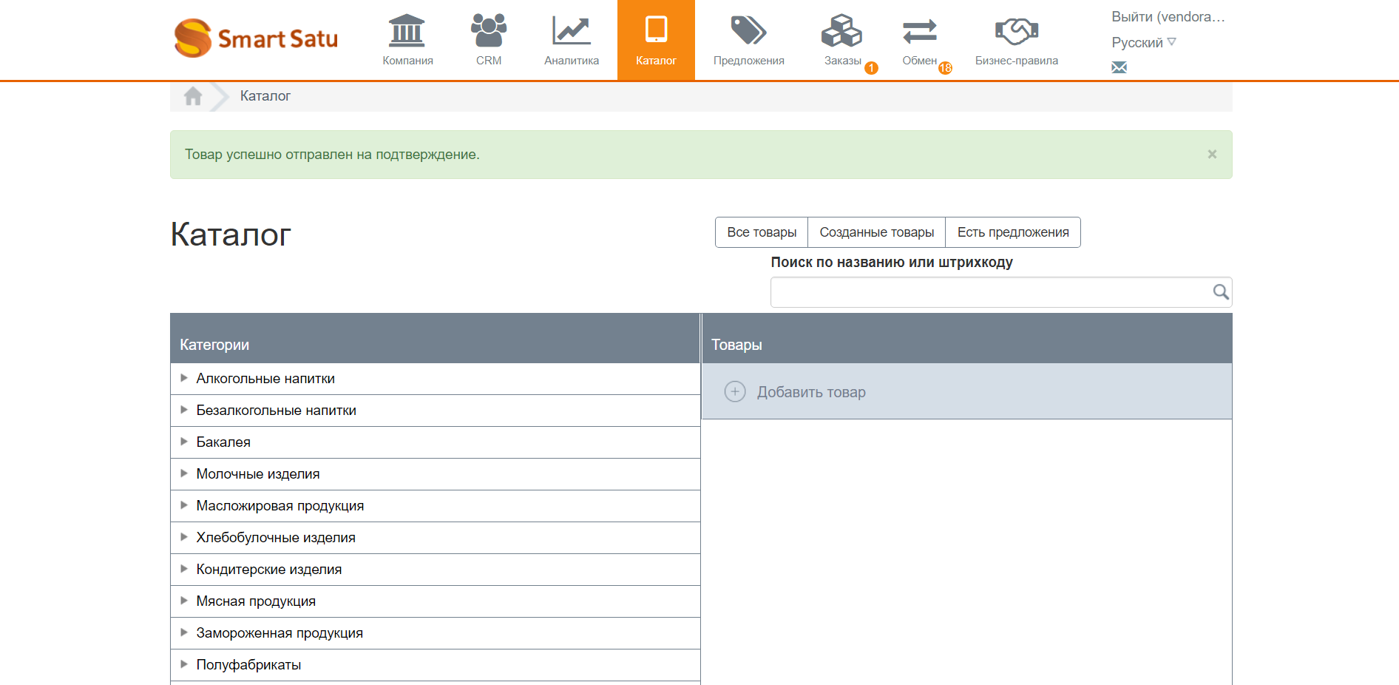Switch to the Все товары filter
Viewport: 1399px width, 685px height.
point(762,232)
